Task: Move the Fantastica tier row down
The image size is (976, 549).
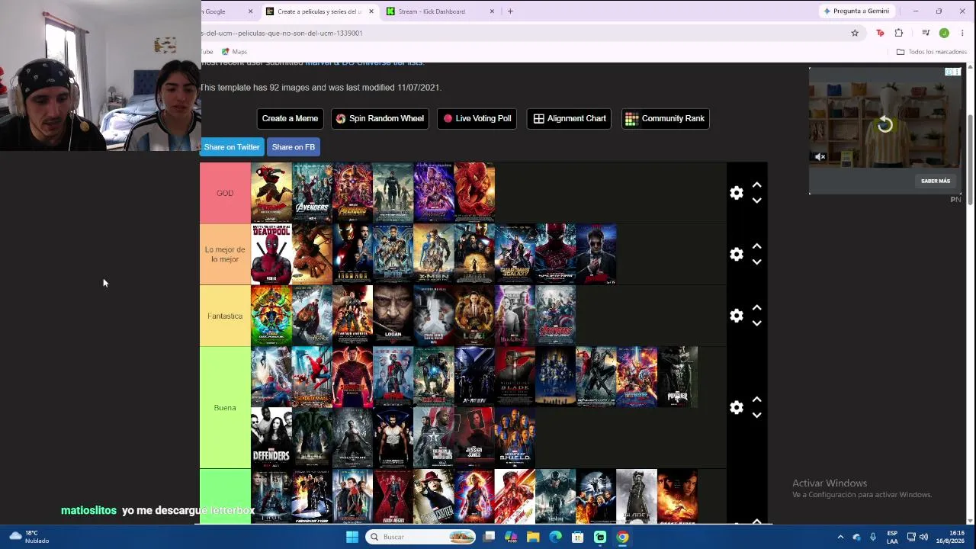Action: (756, 323)
